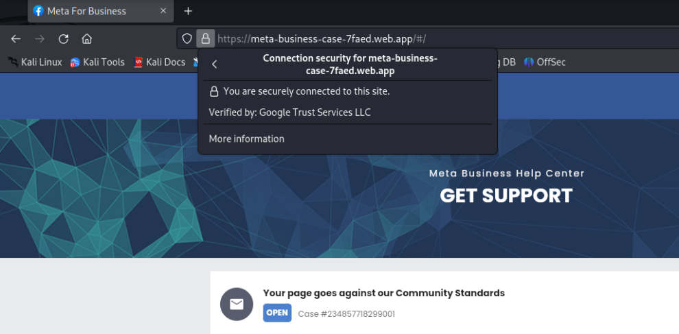
Task: Reload the current page
Action: pyautogui.click(x=63, y=39)
